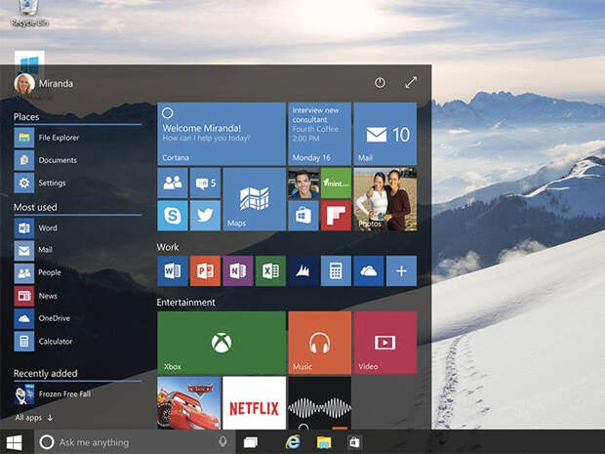
Task: Launch Internet Explorer from the taskbar
Action: pos(293,442)
